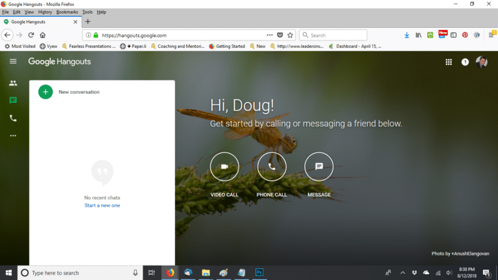The height and width of the screenshot is (280, 498).
Task: Open the Firefox Downloads arrow
Action: (407, 35)
